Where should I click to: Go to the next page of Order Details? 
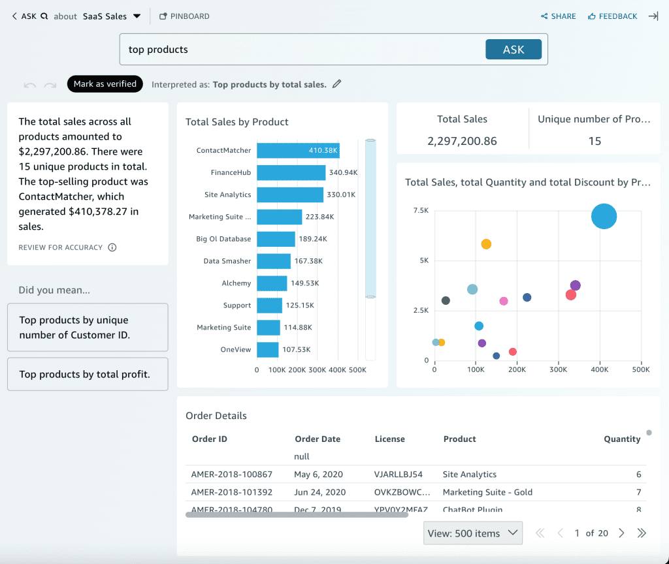621,533
